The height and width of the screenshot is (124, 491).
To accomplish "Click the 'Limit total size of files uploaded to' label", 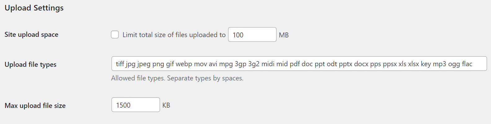I will 174,35.
